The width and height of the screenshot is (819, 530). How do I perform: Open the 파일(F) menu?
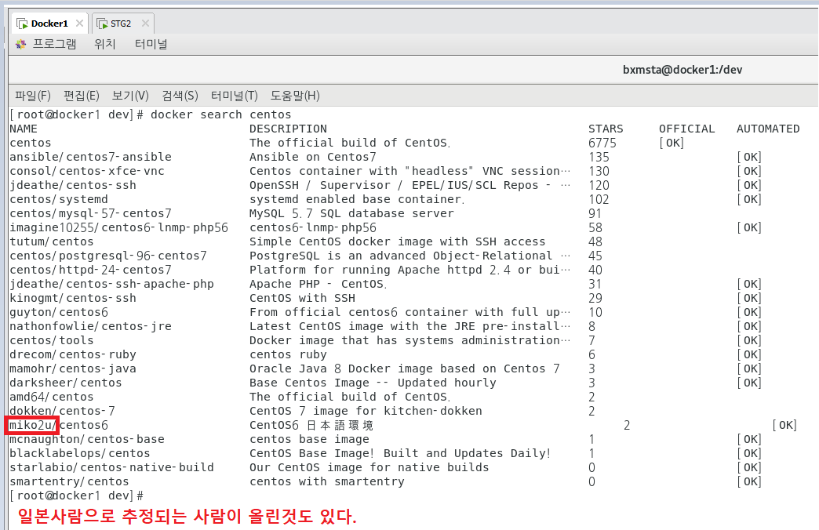click(x=32, y=96)
